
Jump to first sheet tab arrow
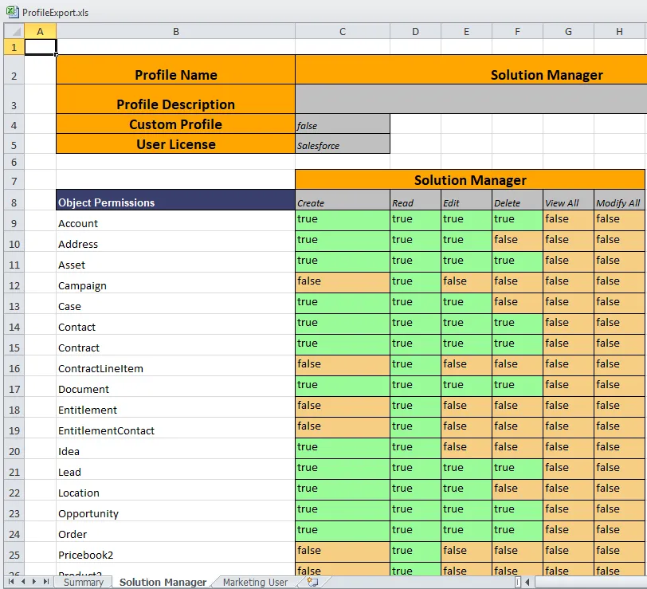[x=11, y=582]
